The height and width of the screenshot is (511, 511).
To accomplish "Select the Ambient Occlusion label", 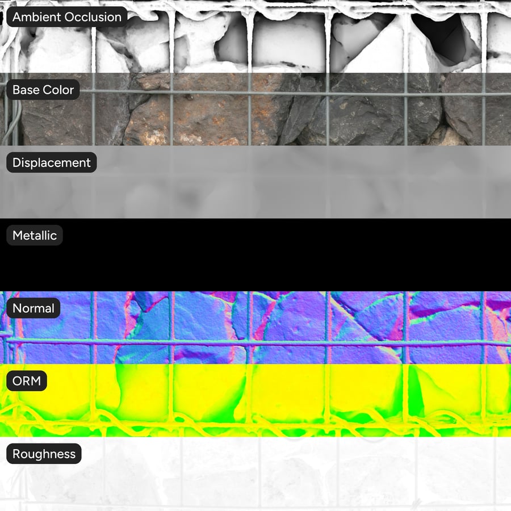I will coord(67,17).
